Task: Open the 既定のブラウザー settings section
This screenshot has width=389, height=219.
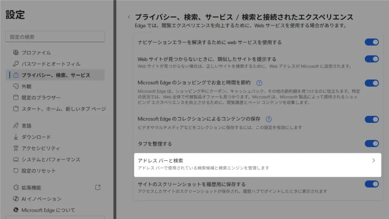Action: pyautogui.click(x=41, y=98)
